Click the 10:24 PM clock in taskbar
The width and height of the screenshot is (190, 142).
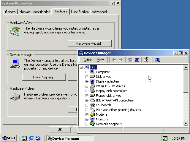point(179,138)
